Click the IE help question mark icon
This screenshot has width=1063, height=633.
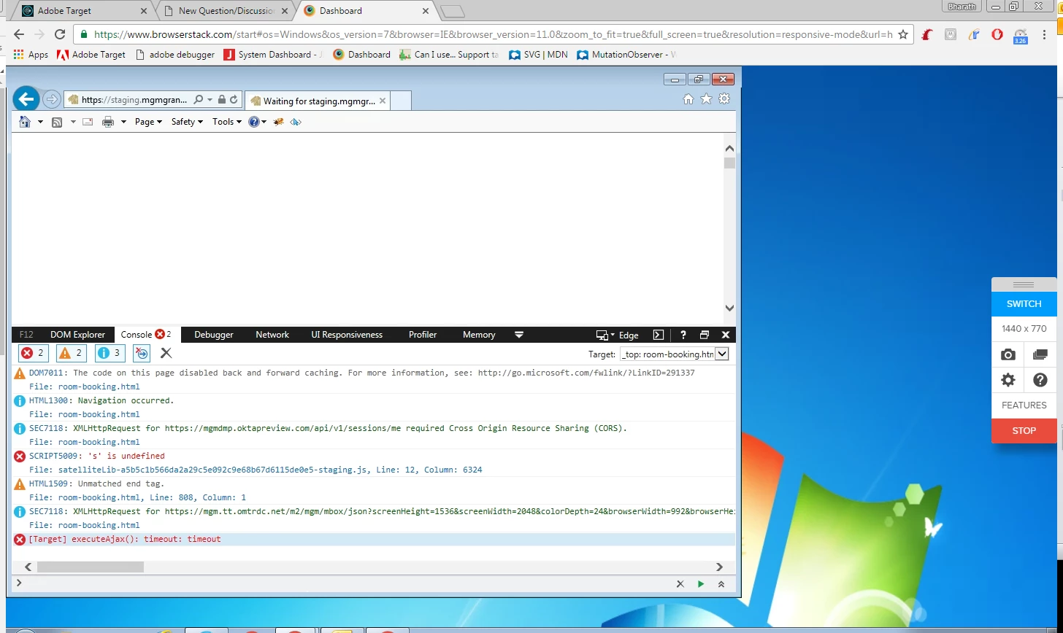[x=253, y=122]
